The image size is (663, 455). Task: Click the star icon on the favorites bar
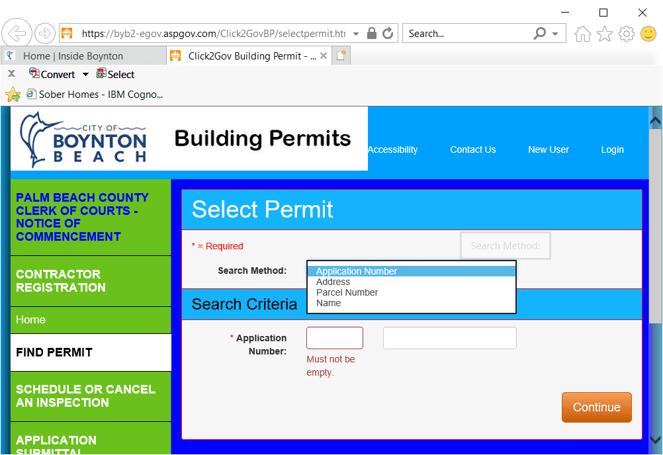[13, 94]
